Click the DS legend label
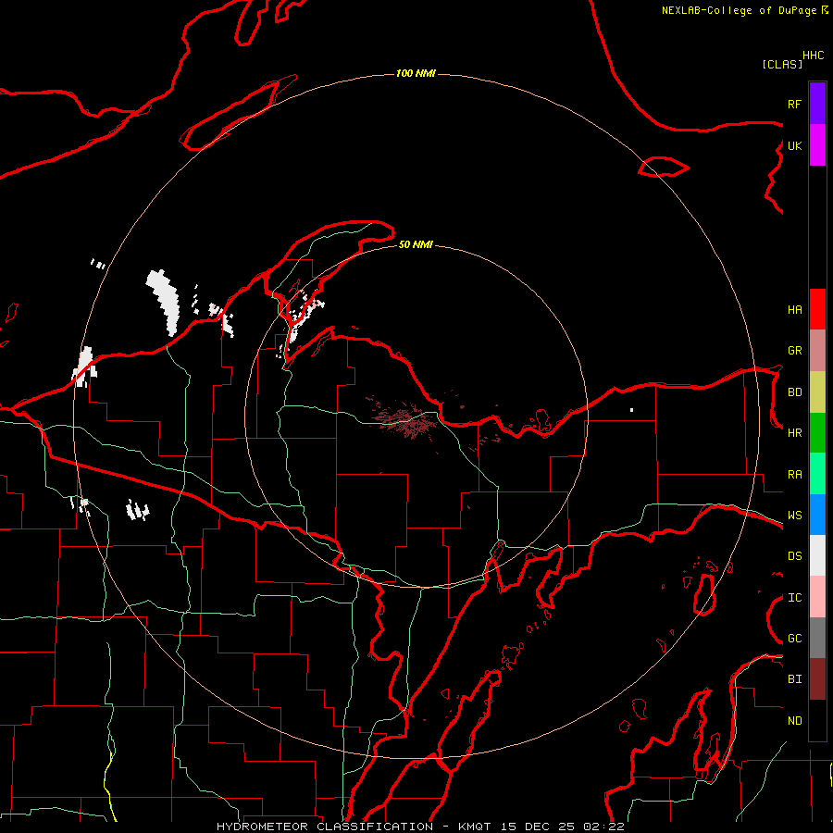Image resolution: width=833 pixels, height=833 pixels. point(795,556)
